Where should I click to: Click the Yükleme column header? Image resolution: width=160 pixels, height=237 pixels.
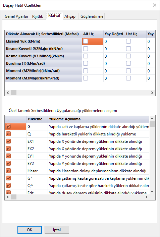tap(37, 119)
